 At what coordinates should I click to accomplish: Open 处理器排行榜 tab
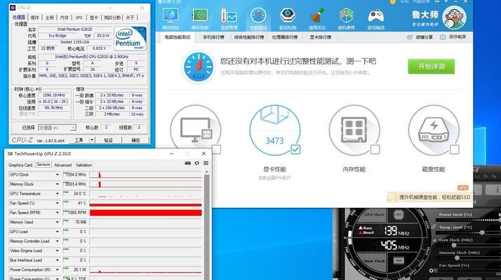[x=285, y=37]
